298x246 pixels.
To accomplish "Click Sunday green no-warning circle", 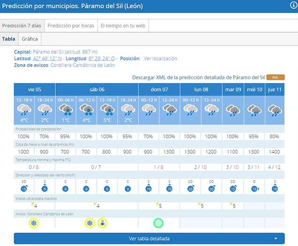I will [x=158, y=223].
